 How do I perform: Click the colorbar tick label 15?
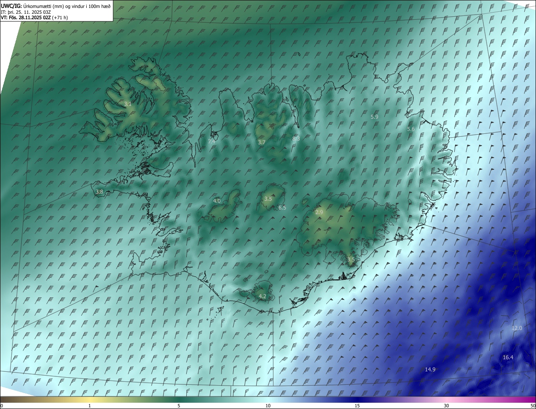[357, 406]
